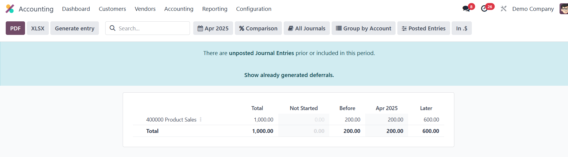Click the debug tools wrench icon
The height and width of the screenshot is (157, 568).
pos(503,9)
